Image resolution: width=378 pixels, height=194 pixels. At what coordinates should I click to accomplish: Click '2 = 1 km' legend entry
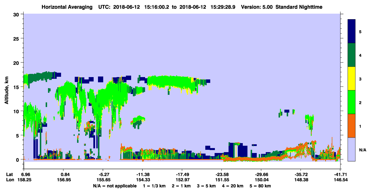[x=182, y=186]
